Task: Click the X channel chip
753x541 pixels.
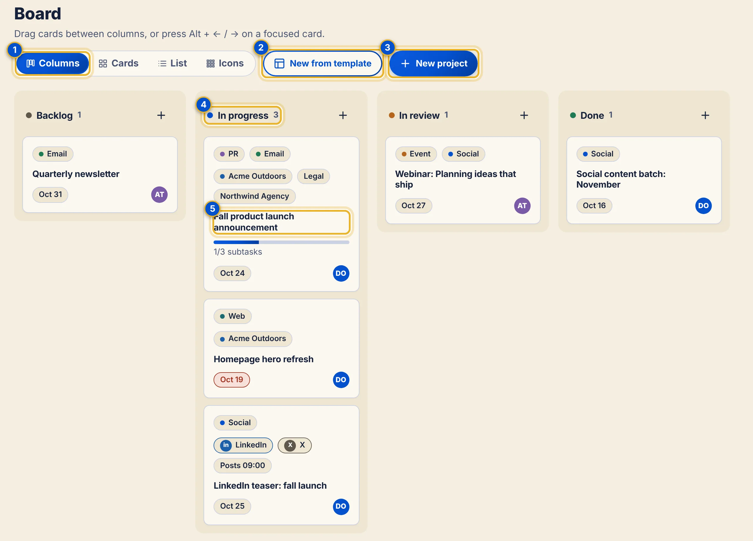Action: (294, 445)
